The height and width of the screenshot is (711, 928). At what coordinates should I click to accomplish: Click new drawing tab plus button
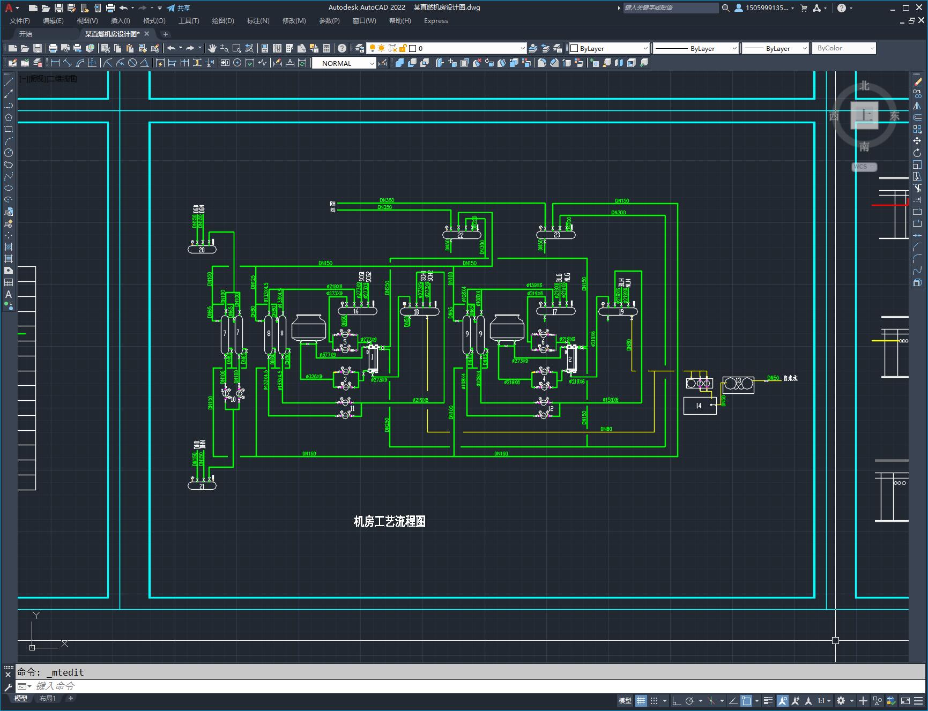click(166, 34)
